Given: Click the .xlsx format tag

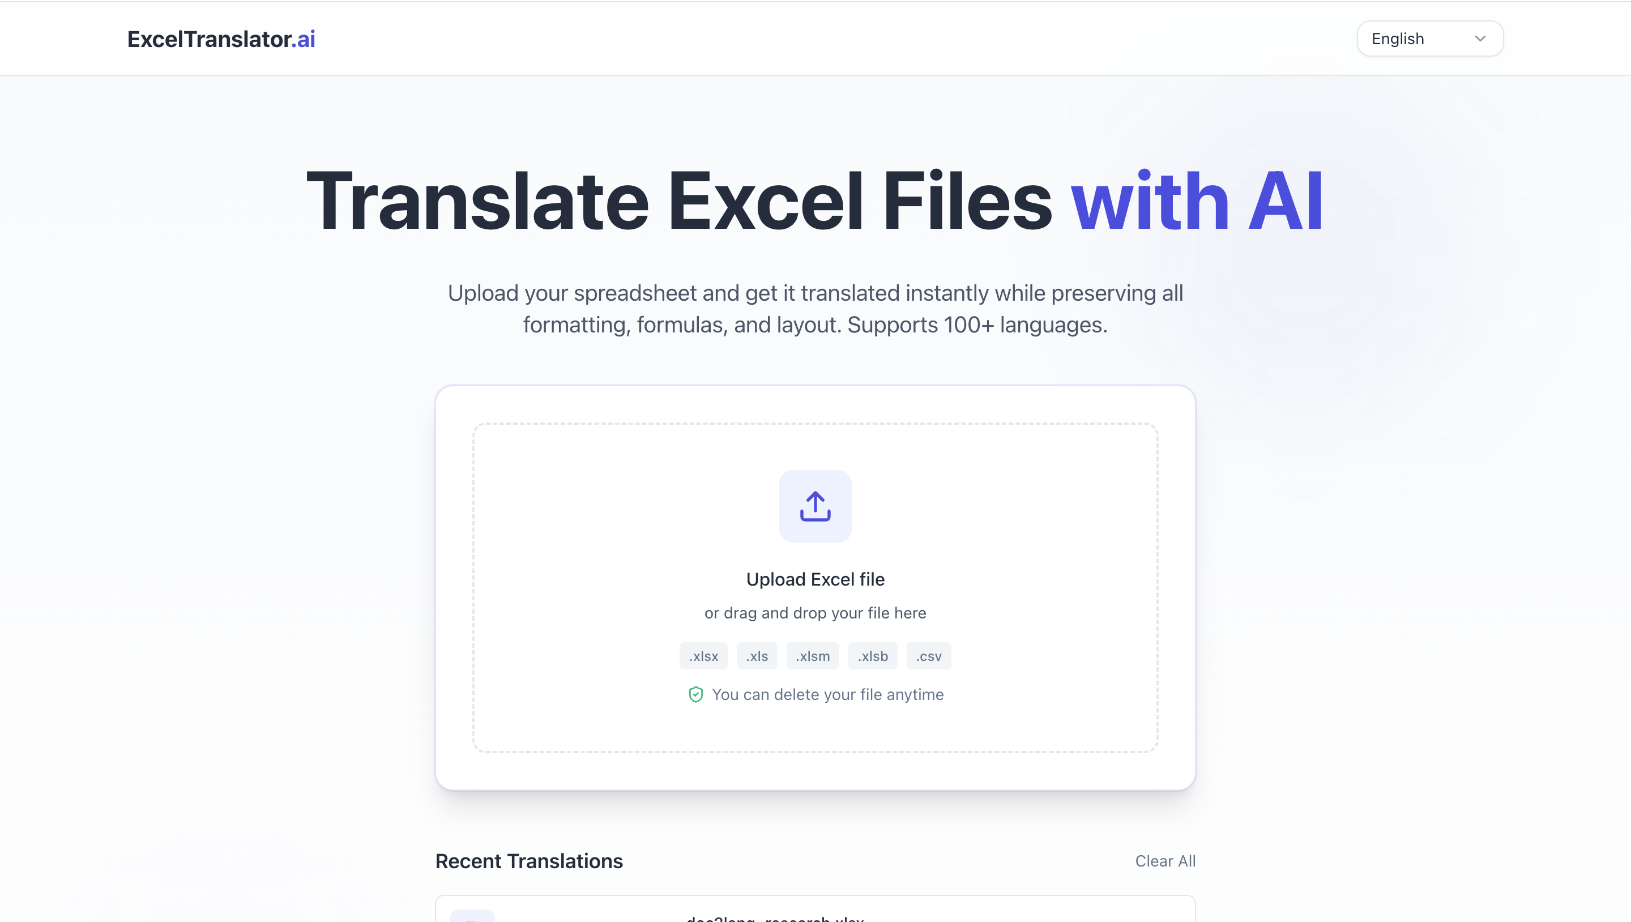Looking at the screenshot, I should [703, 656].
